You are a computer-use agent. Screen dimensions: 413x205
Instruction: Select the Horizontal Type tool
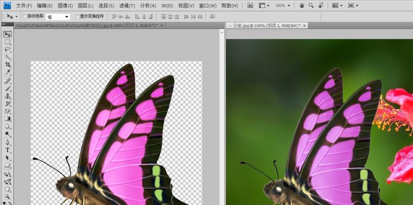pos(8,150)
